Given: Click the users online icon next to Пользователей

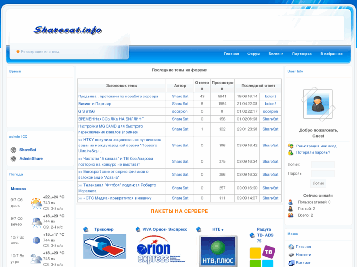Looking at the screenshot, I should click(291, 202).
